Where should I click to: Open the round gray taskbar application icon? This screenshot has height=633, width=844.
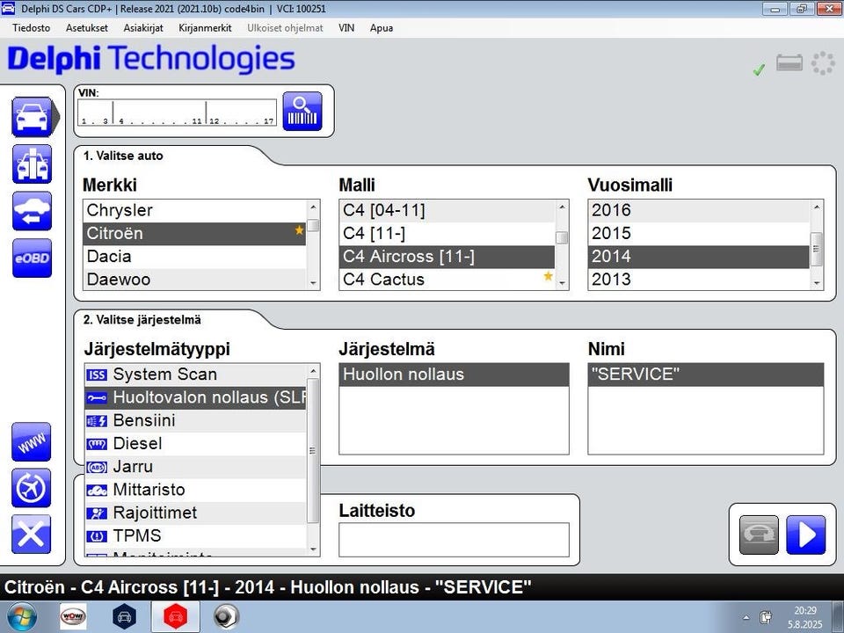226,617
